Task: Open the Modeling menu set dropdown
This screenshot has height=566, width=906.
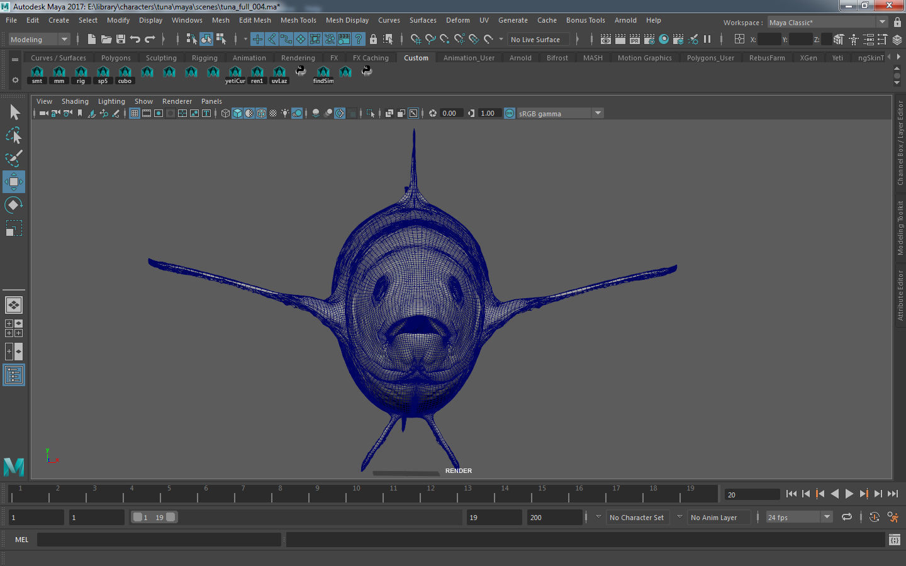Action: pos(39,40)
